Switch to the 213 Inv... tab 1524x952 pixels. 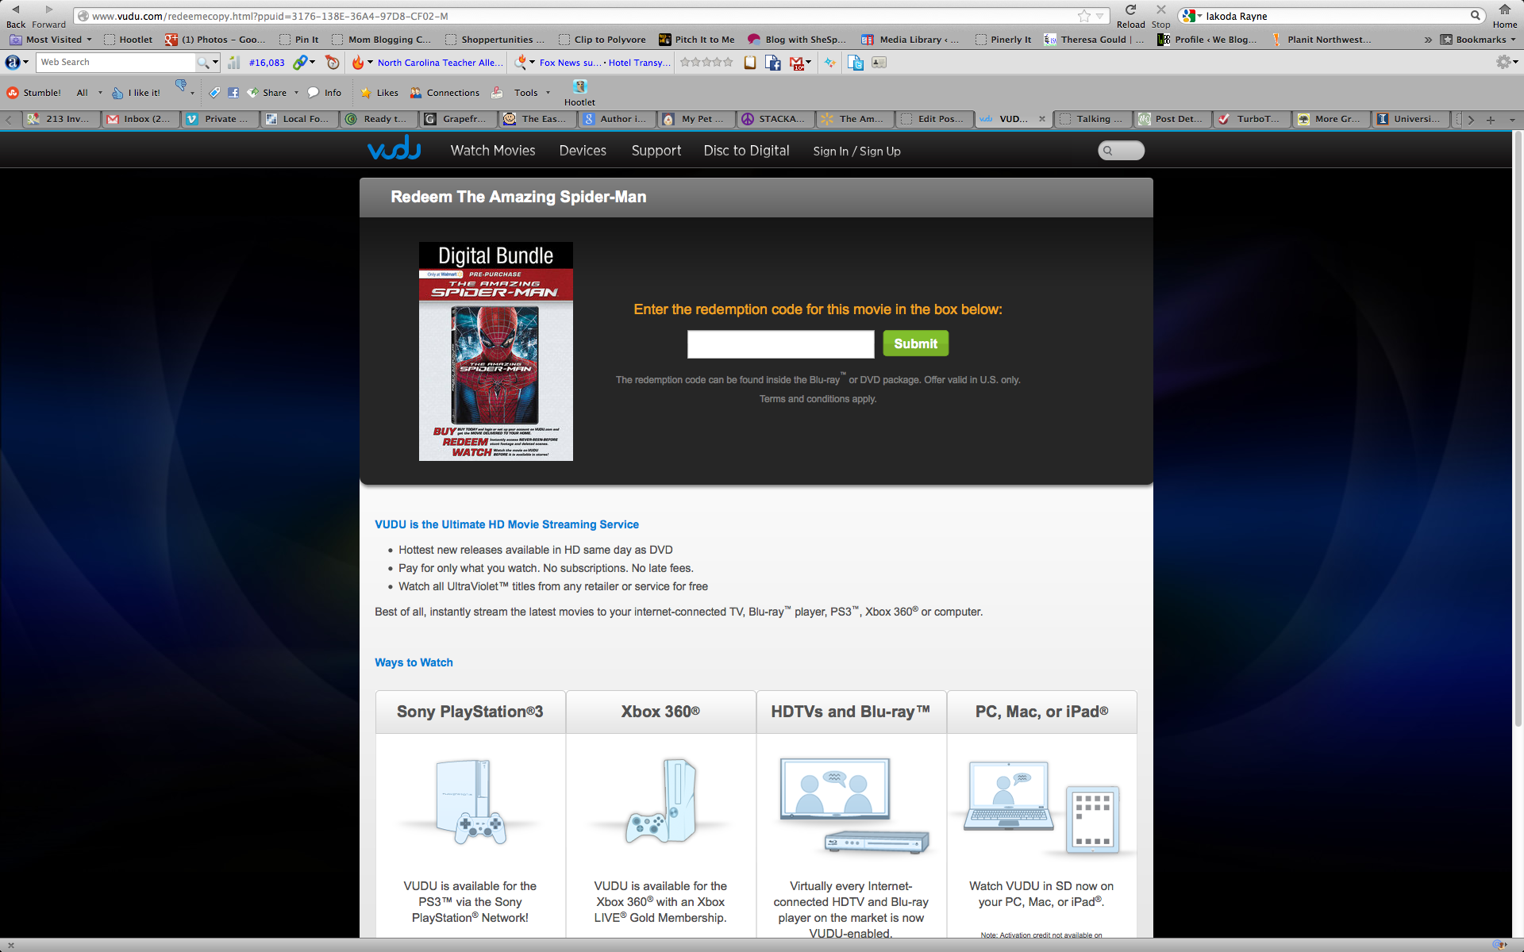tap(61, 119)
